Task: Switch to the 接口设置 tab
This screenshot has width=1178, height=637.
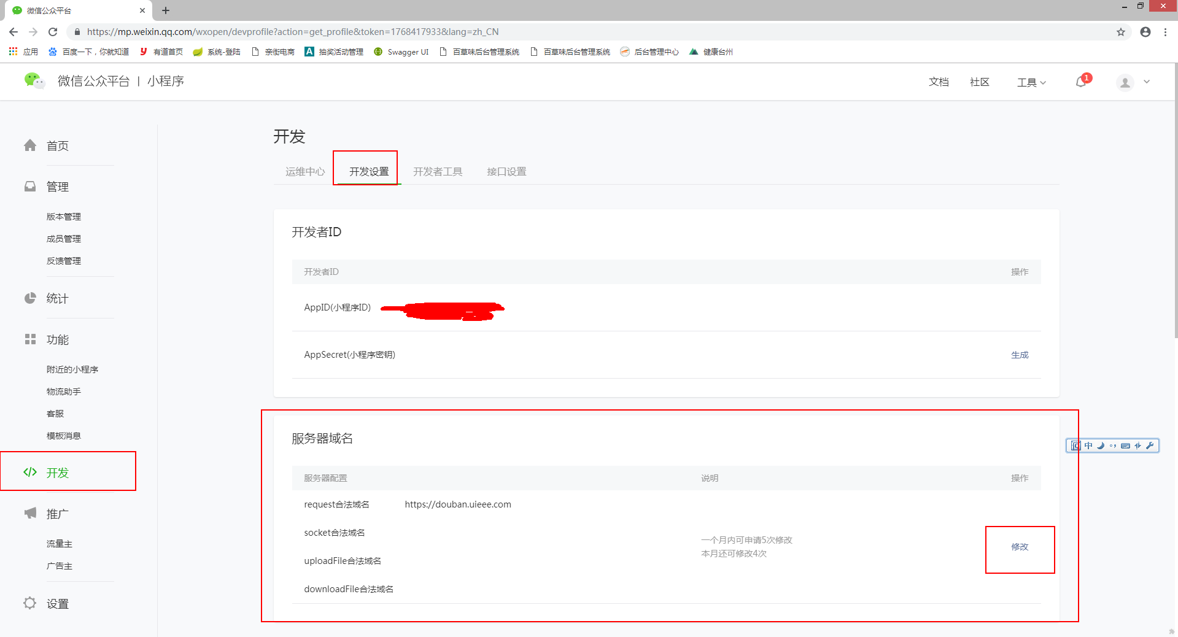Action: tap(506, 172)
